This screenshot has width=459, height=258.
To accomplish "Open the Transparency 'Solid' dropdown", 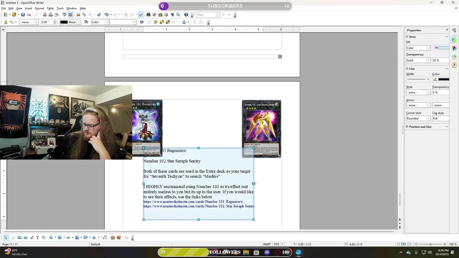I will coord(418,61).
